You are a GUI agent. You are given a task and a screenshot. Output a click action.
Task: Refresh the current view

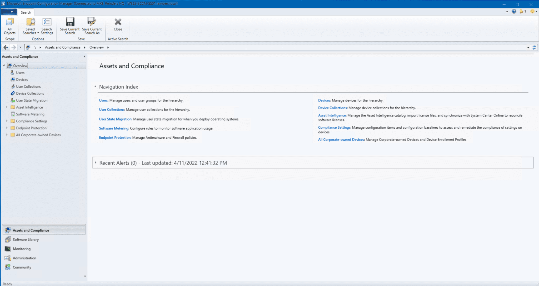click(x=534, y=47)
